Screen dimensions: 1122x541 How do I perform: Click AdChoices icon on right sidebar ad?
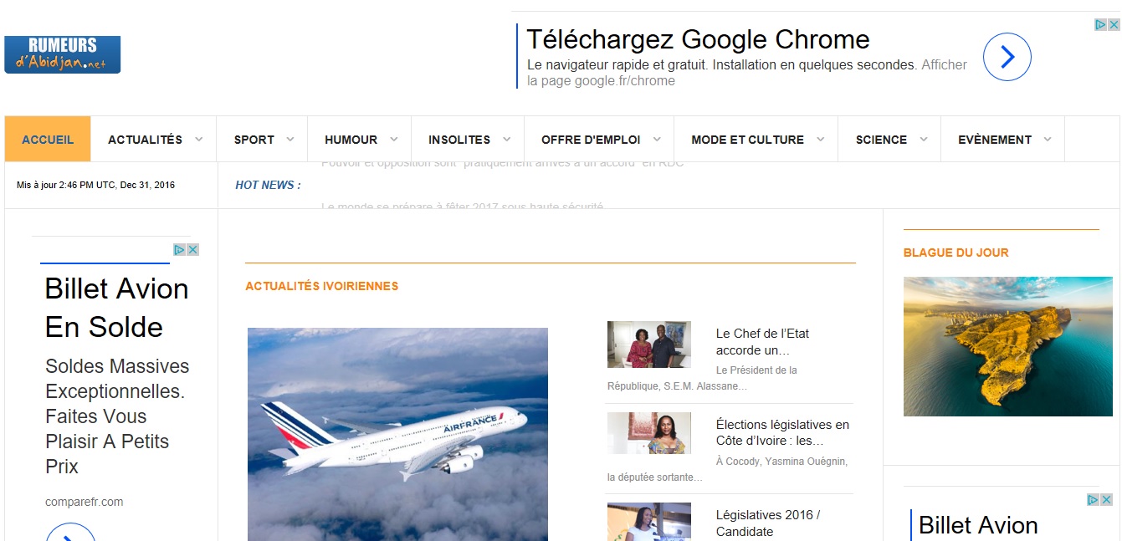pyautogui.click(x=1094, y=499)
